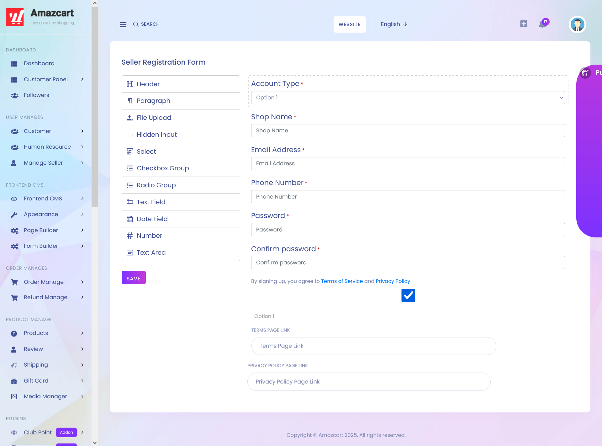Viewport: 602px width, 446px height.
Task: Click the Header element H icon
Action: pyautogui.click(x=130, y=84)
